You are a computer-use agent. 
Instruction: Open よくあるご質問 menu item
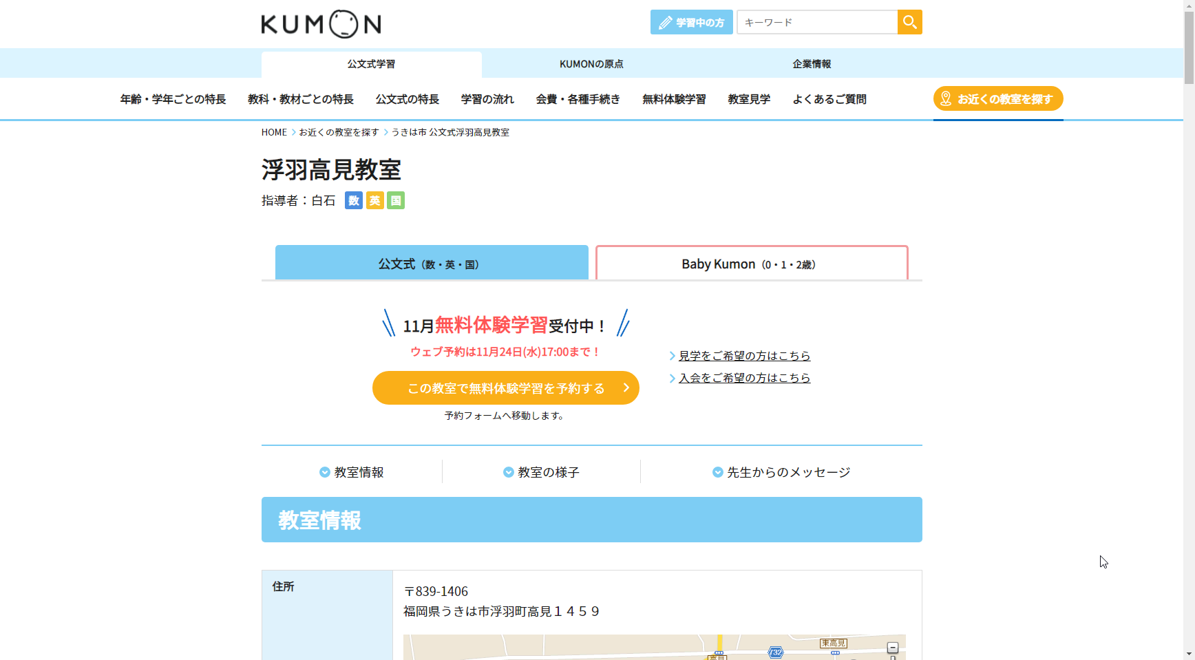829,99
